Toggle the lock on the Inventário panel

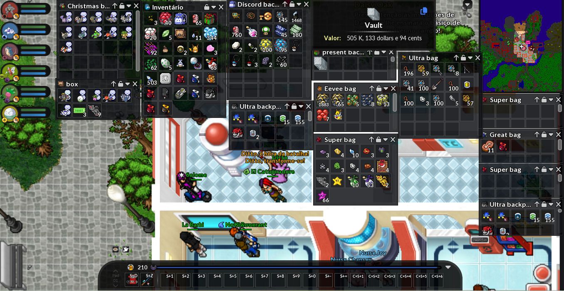pyautogui.click(x=207, y=7)
